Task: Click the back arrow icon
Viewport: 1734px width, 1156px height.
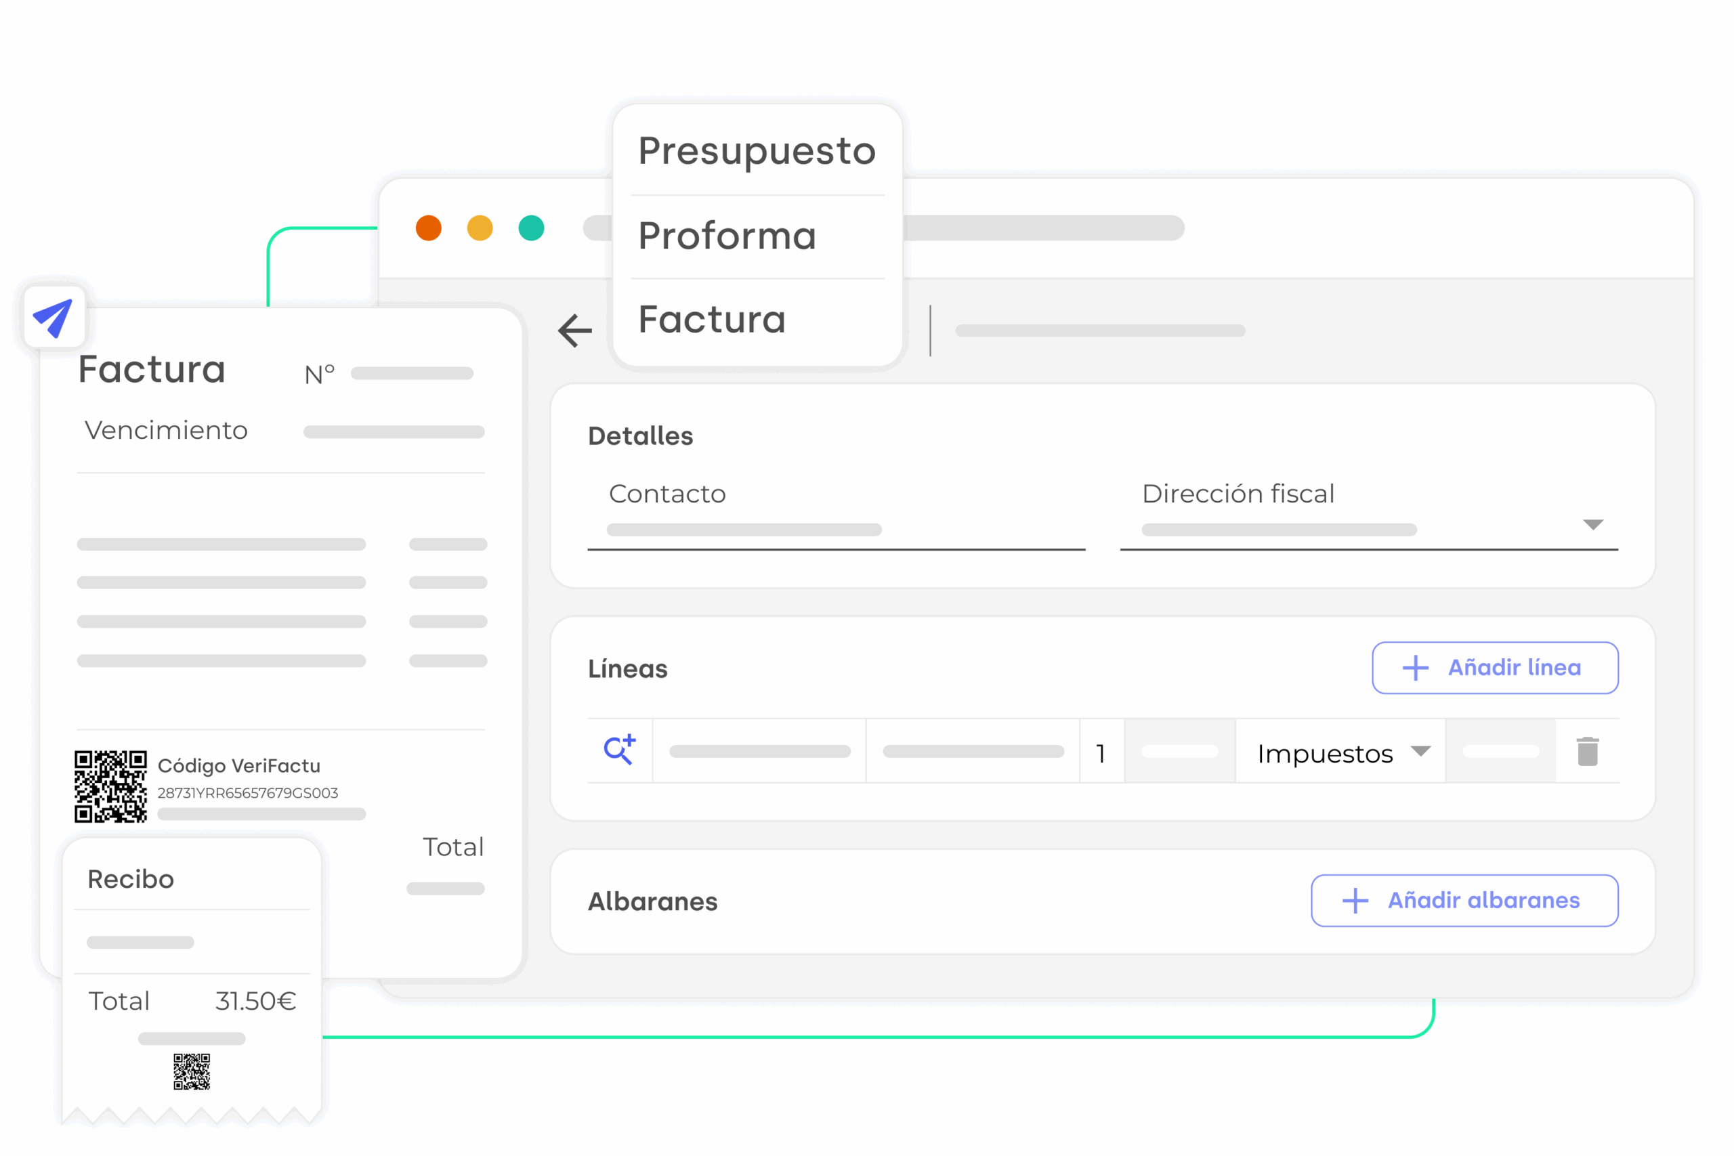Action: coord(575,330)
